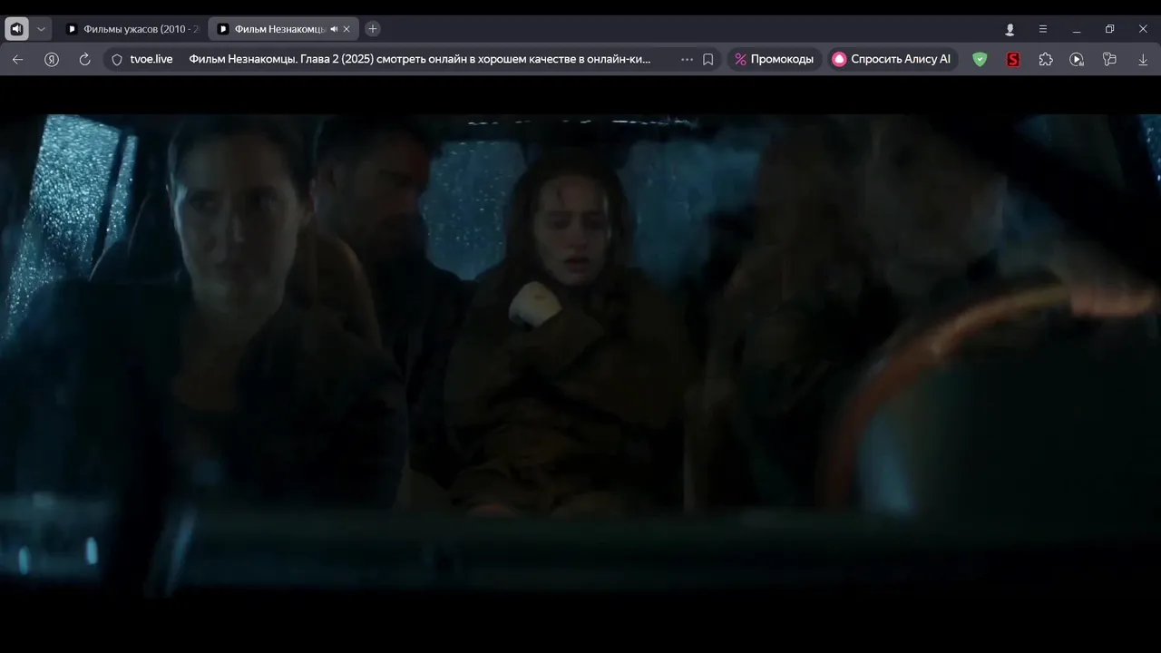Screen dimensions: 1161x653
Task: Open the tab groups collections icon
Action: click(x=1109, y=59)
